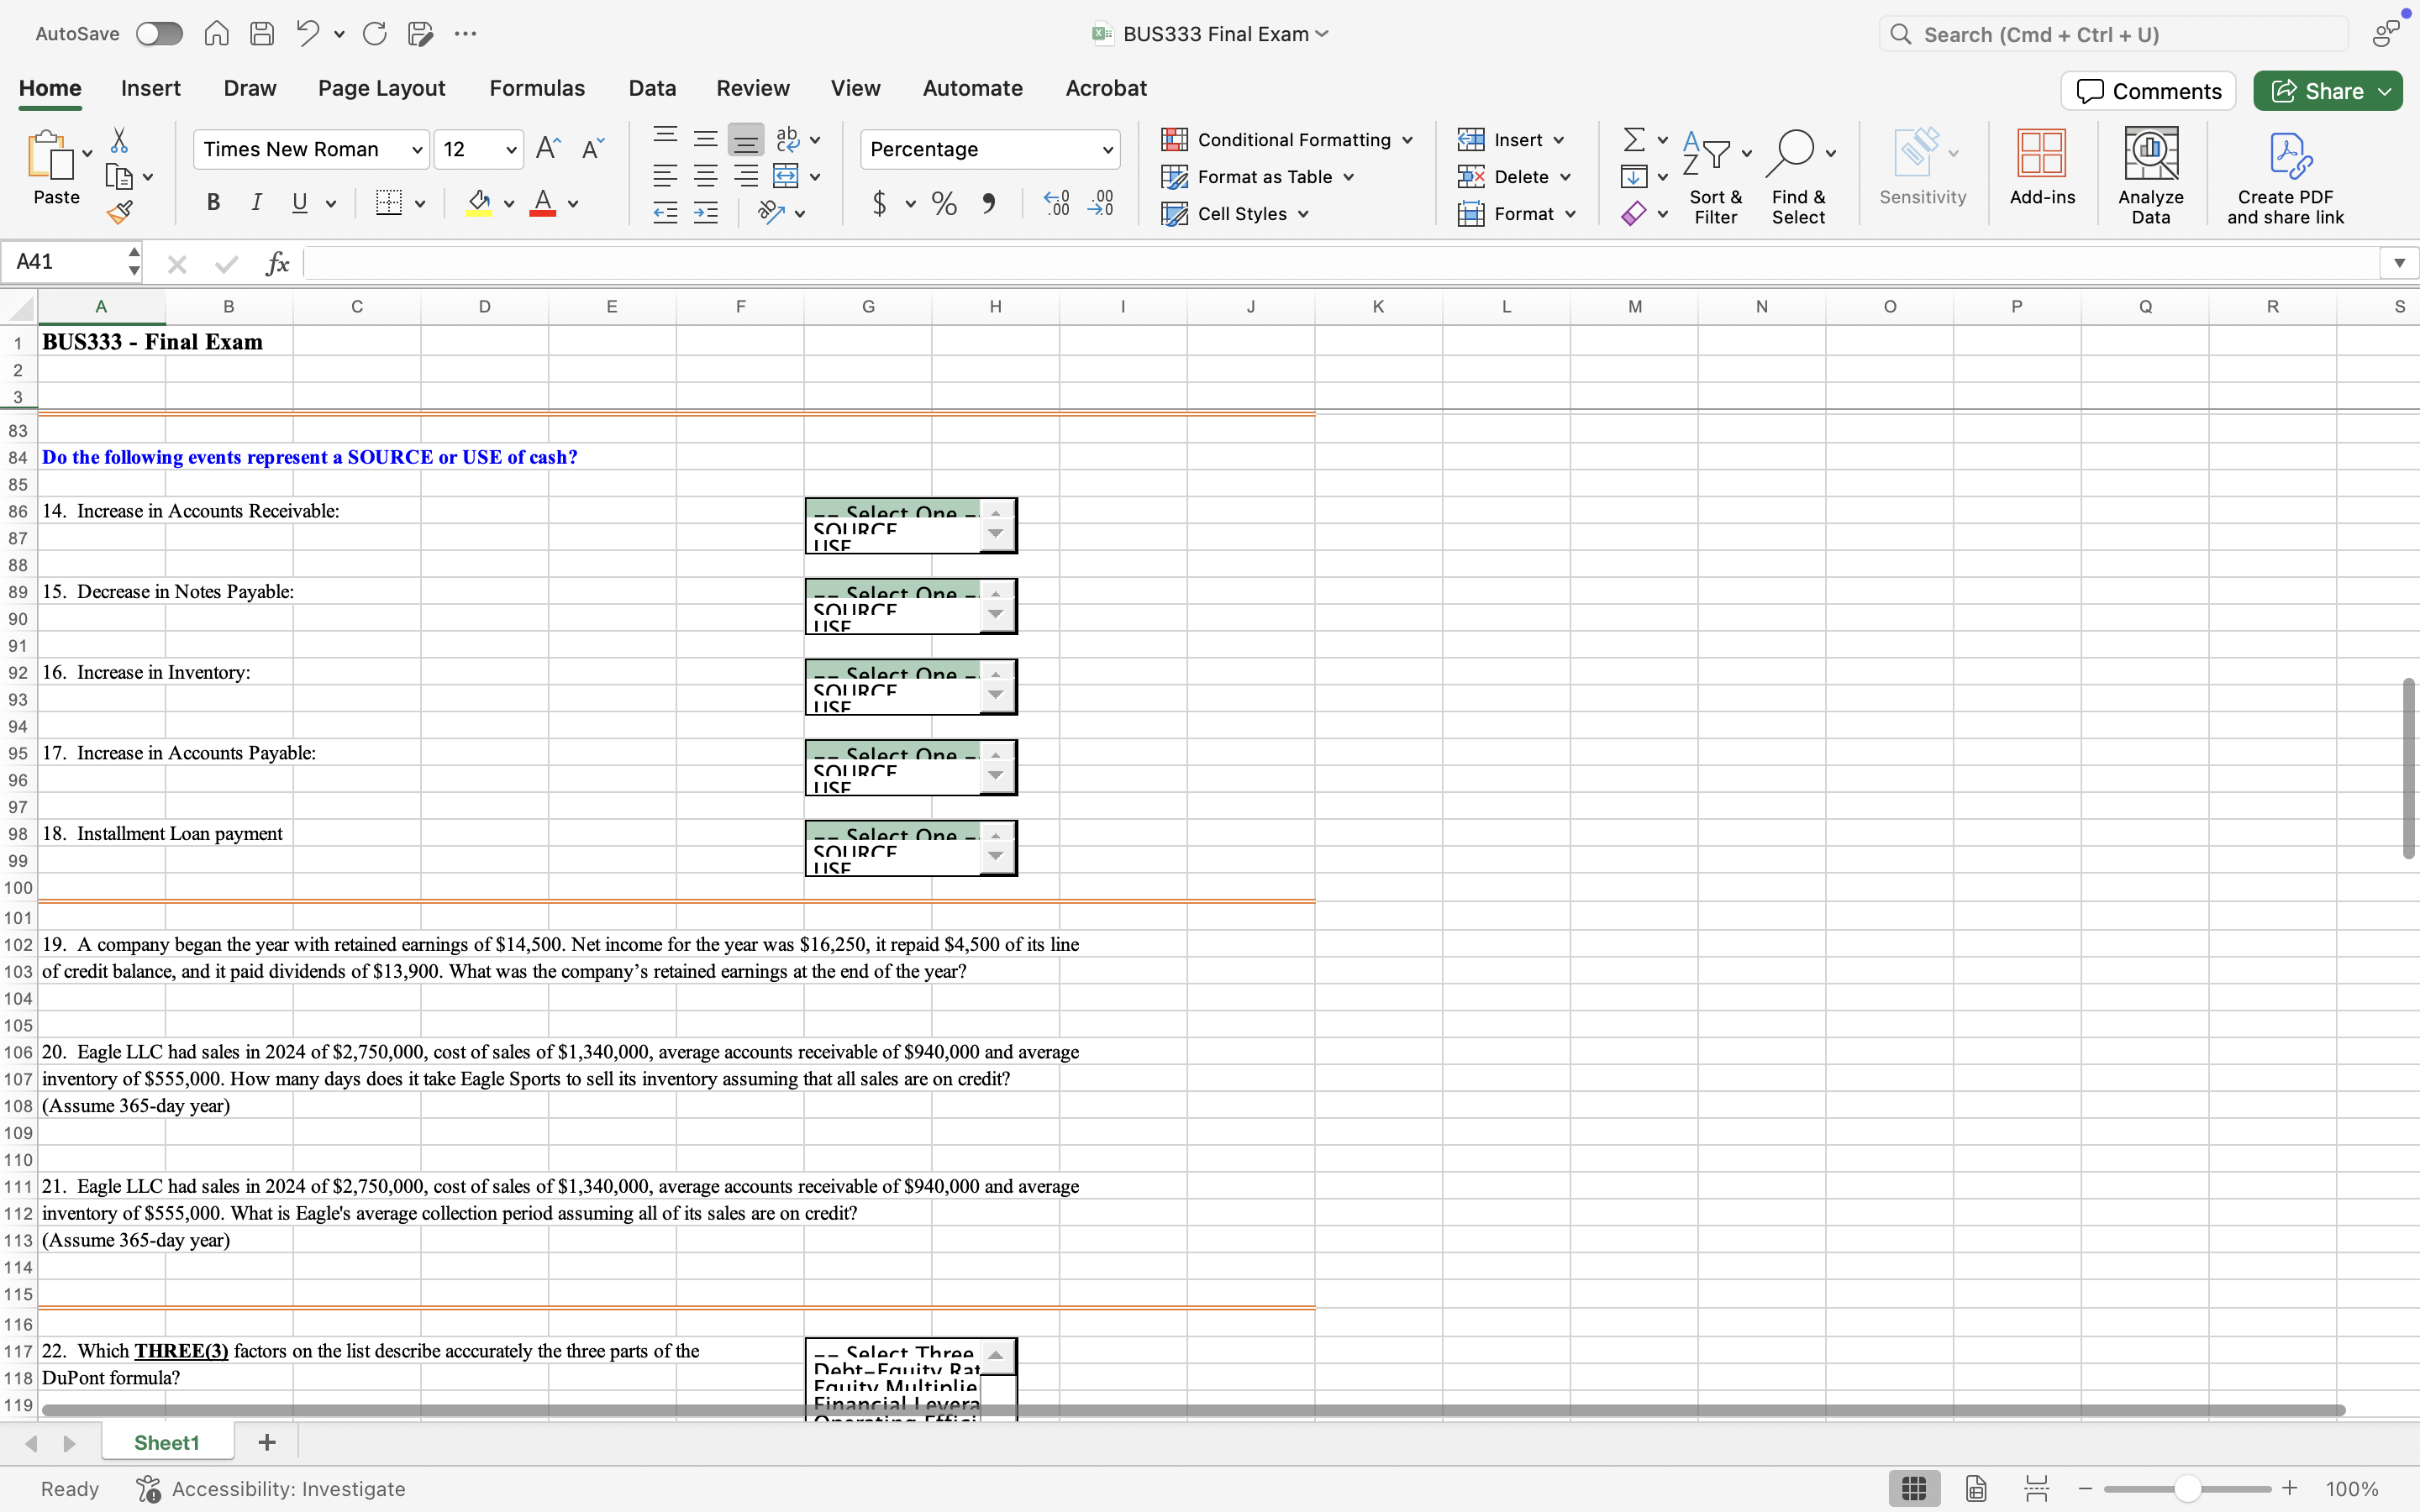Open the font name dropdown
This screenshot has height=1512, width=2420.
[417, 149]
